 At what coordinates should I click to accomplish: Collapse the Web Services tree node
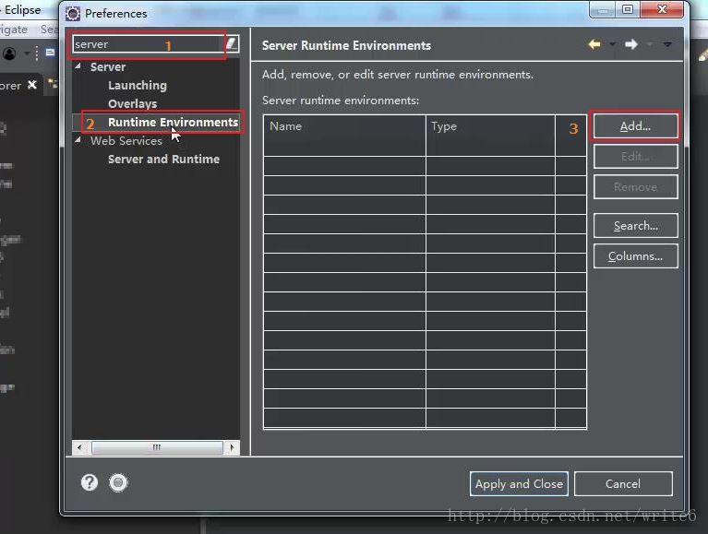(x=78, y=140)
